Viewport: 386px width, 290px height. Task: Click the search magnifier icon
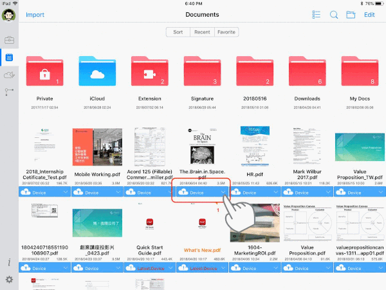point(334,14)
